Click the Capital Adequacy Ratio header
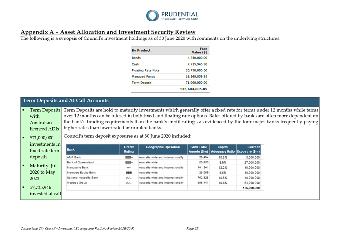The image size is (340, 235). click(223, 149)
